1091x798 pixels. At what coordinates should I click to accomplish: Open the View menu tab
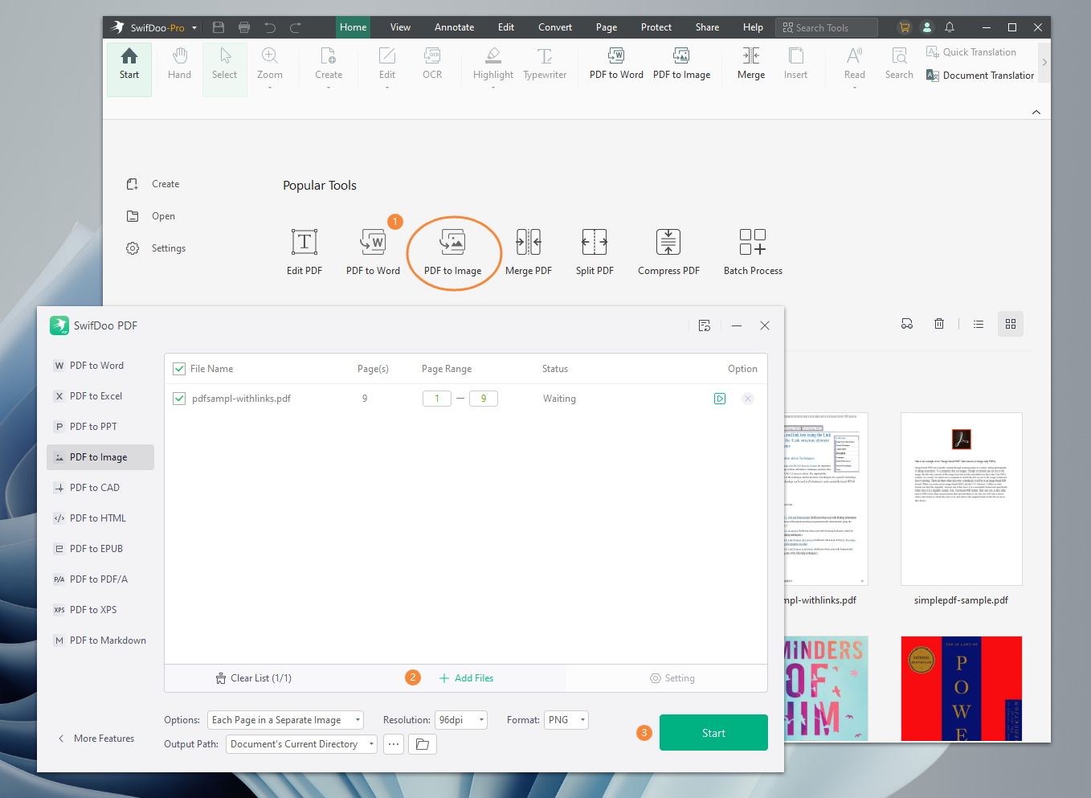point(400,27)
